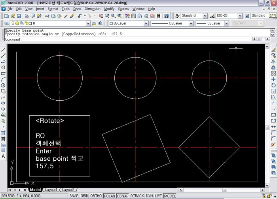Switch to the Layout2 tab
277x199 pixels.
tap(68, 190)
